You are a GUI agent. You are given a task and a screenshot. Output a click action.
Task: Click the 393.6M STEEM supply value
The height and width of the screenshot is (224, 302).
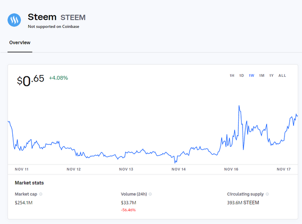coord(243,203)
